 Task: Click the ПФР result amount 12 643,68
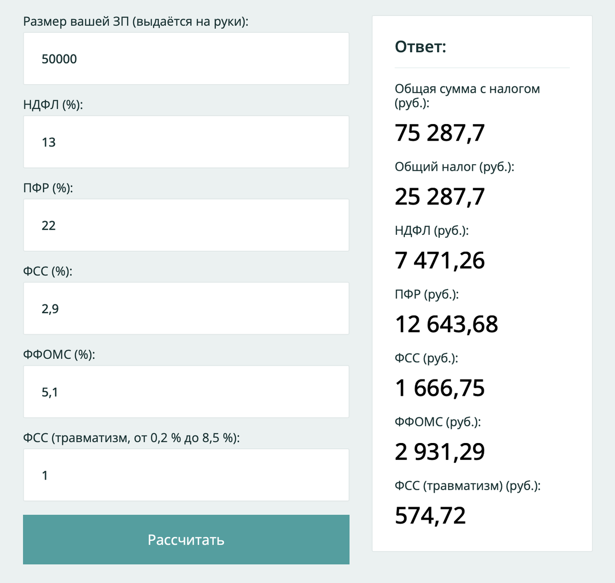[x=446, y=325]
